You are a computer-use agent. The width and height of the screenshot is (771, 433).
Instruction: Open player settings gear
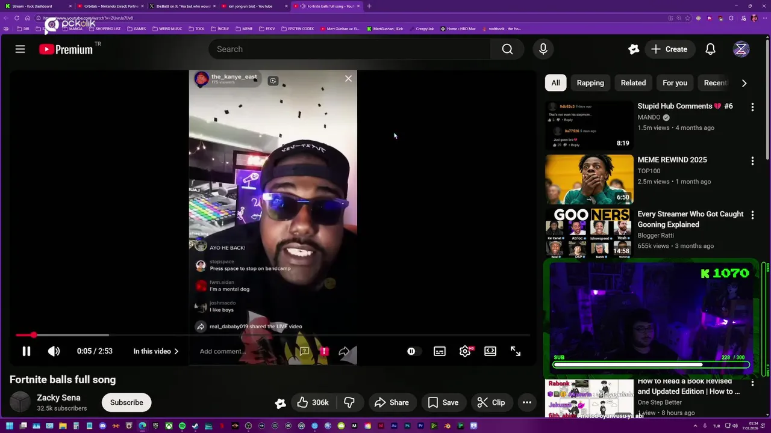465,351
